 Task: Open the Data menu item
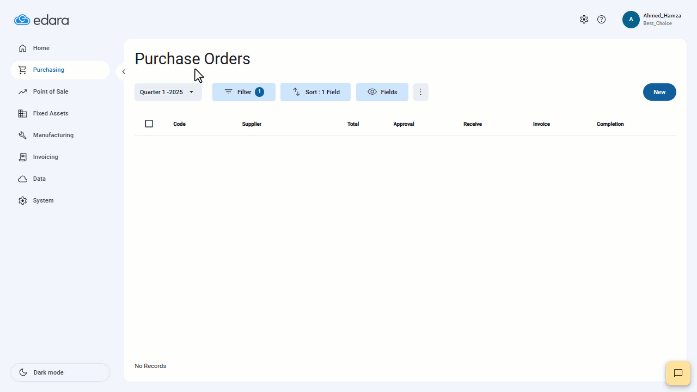pos(60,179)
